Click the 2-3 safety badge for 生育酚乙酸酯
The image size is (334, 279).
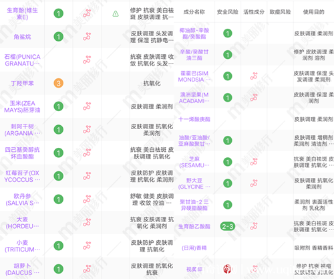(x=227, y=226)
